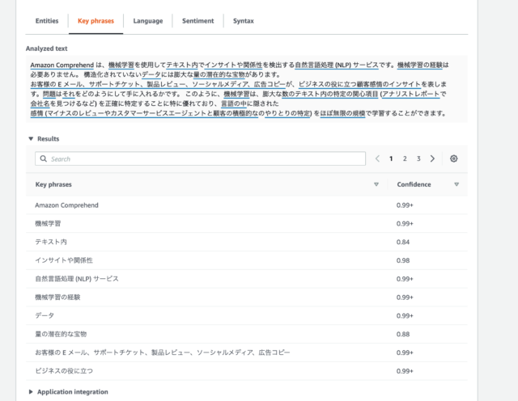Open the Syntax tab

(x=243, y=20)
